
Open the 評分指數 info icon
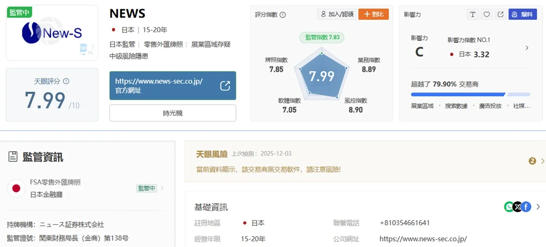pyautogui.click(x=283, y=15)
